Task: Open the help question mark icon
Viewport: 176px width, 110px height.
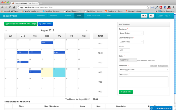Action: click(151, 16)
